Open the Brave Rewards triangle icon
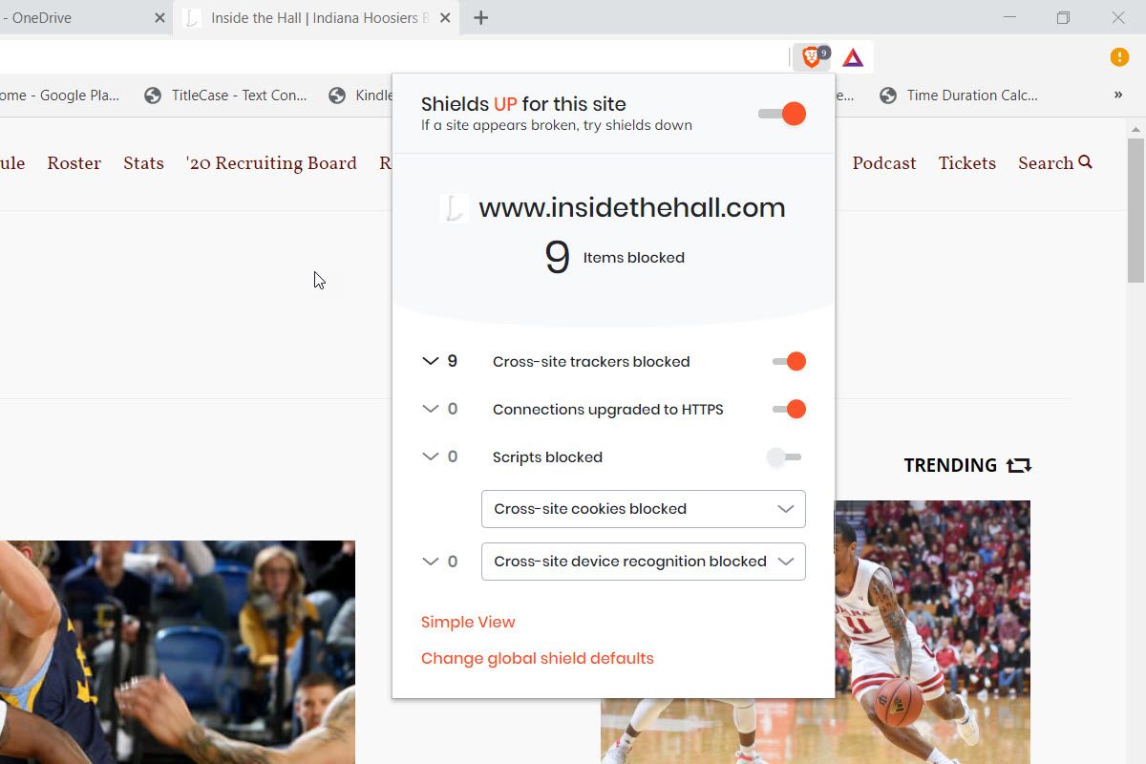This screenshot has height=764, width=1146. [x=853, y=57]
